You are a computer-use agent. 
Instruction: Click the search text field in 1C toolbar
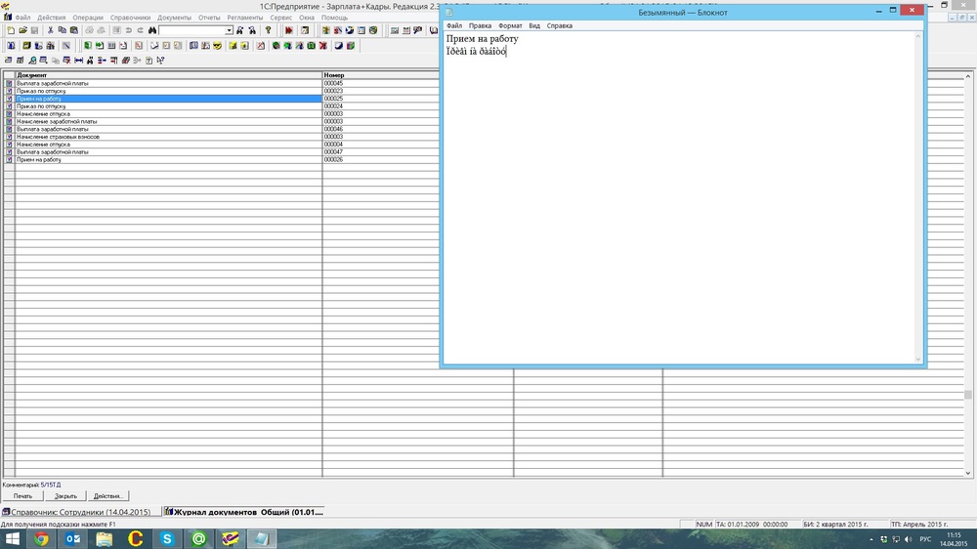191,30
